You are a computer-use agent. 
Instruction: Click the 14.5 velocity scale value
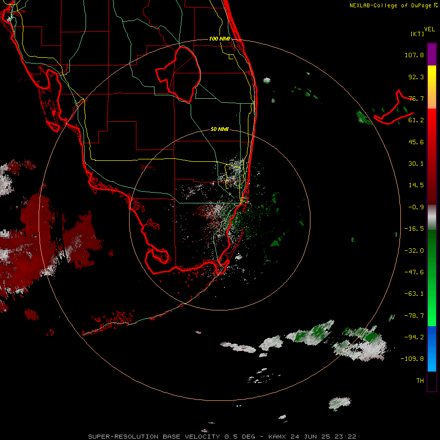pos(416,185)
